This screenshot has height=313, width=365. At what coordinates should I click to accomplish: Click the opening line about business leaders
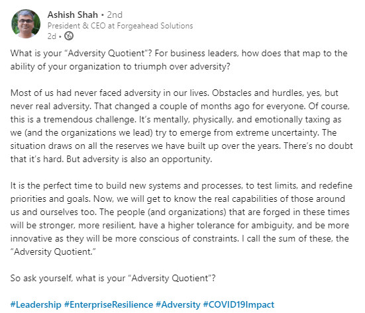179,53
